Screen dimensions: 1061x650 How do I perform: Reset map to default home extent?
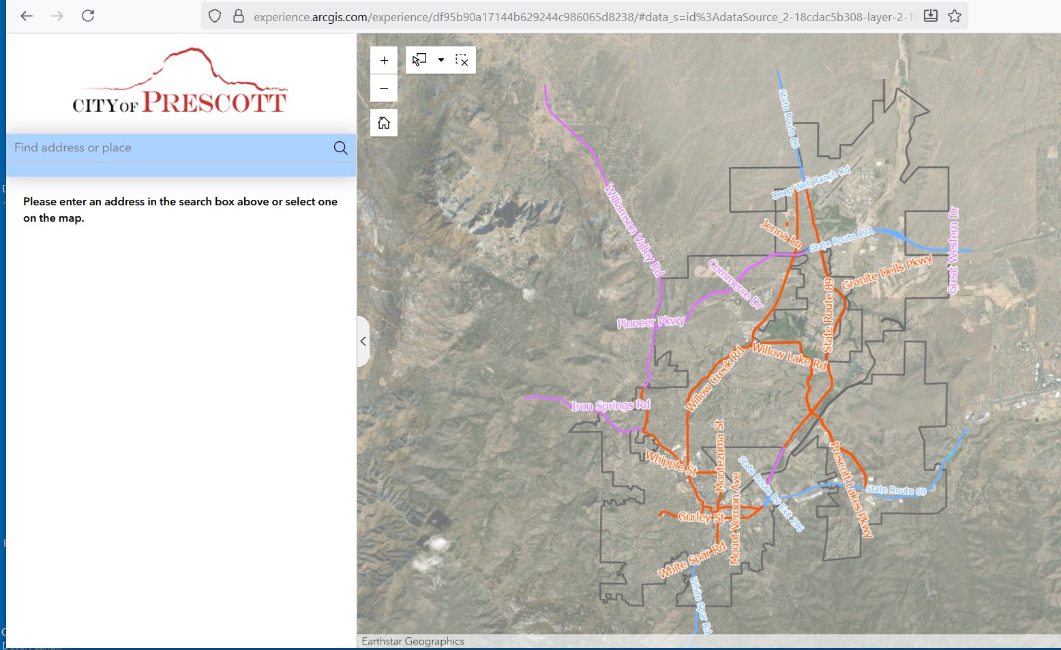pyautogui.click(x=384, y=123)
